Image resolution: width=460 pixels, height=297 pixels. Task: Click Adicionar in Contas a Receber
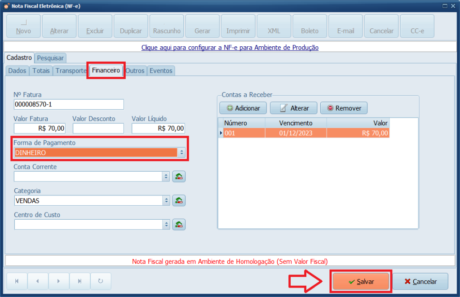click(243, 108)
